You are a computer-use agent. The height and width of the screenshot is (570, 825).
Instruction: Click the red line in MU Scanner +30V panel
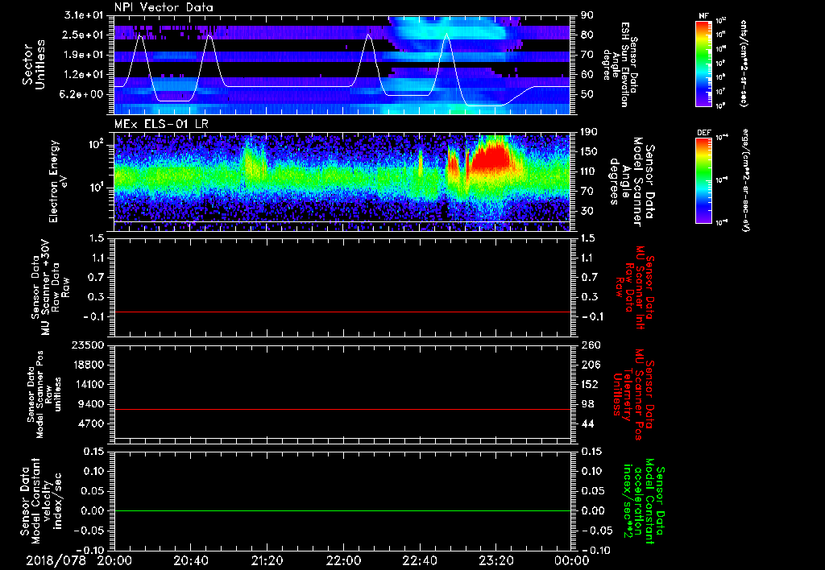tap(342, 312)
